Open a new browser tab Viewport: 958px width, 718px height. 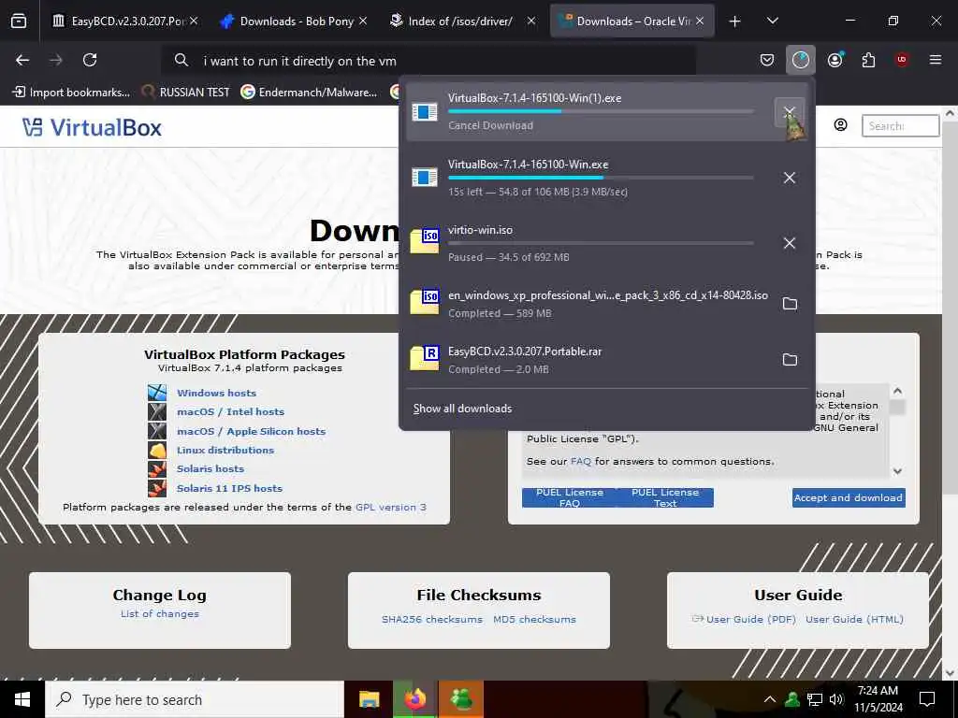pyautogui.click(x=735, y=22)
